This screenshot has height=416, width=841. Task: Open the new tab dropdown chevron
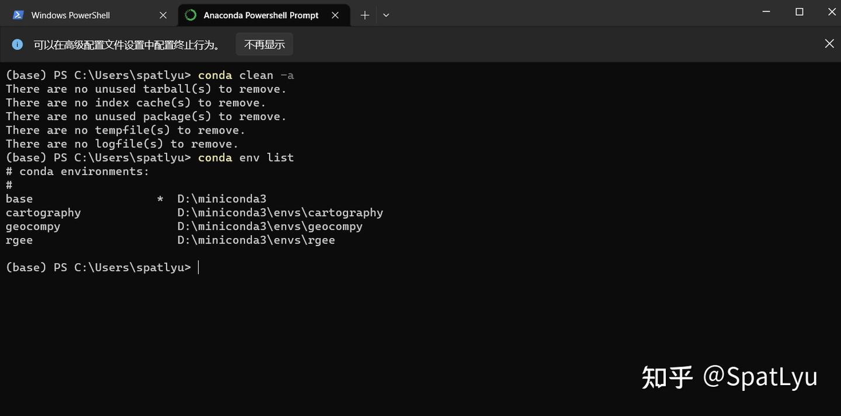tap(385, 14)
